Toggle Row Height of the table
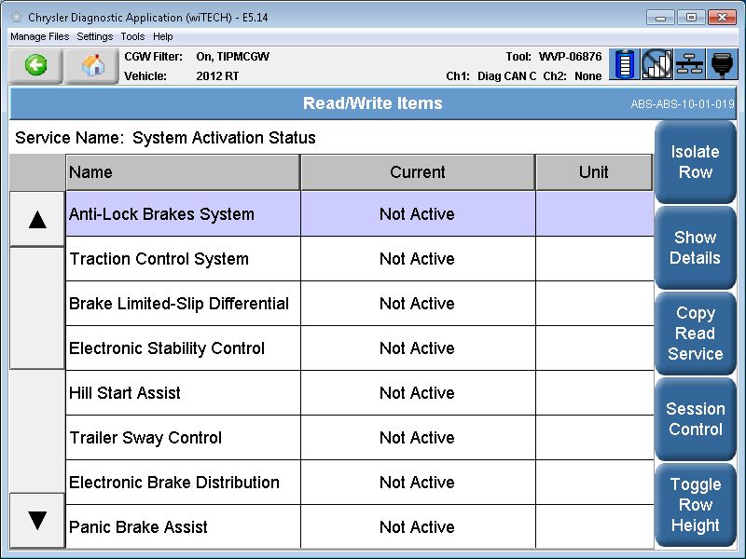Image resolution: width=746 pixels, height=559 pixels. (x=695, y=505)
